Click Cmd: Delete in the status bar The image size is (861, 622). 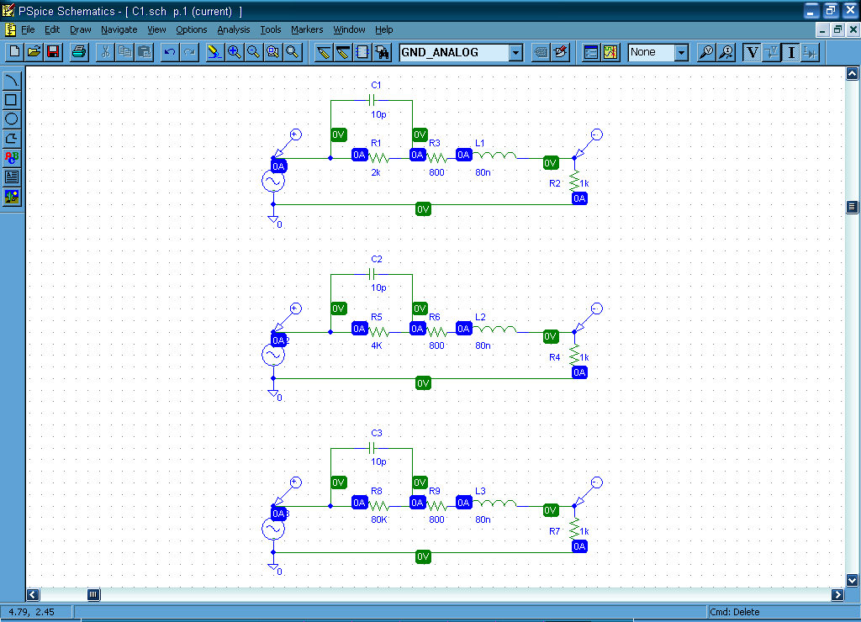click(735, 612)
